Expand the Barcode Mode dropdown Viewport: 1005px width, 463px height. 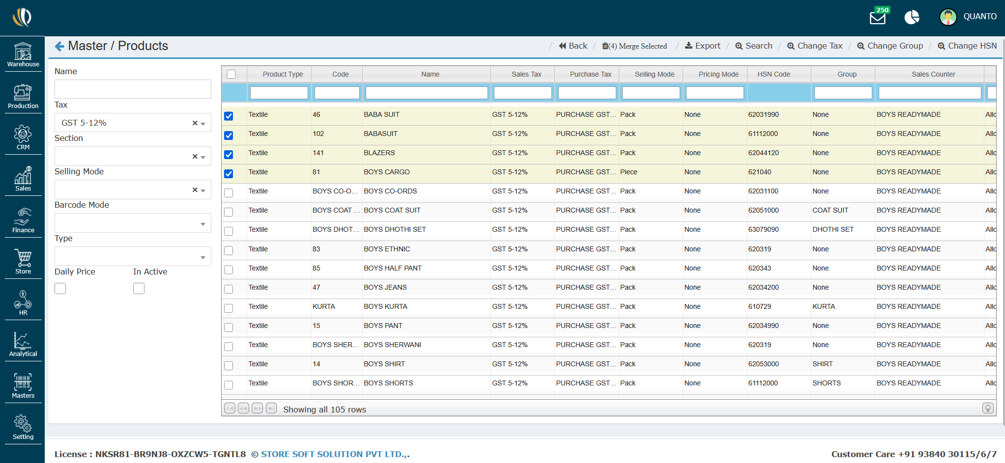(x=202, y=224)
